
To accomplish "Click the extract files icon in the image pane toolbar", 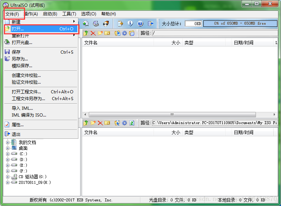I will click(117, 33).
